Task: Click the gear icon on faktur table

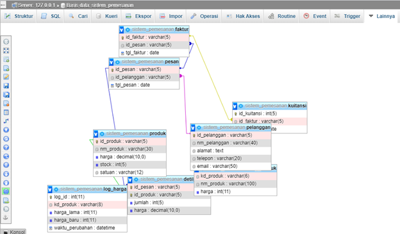Action: point(128,29)
